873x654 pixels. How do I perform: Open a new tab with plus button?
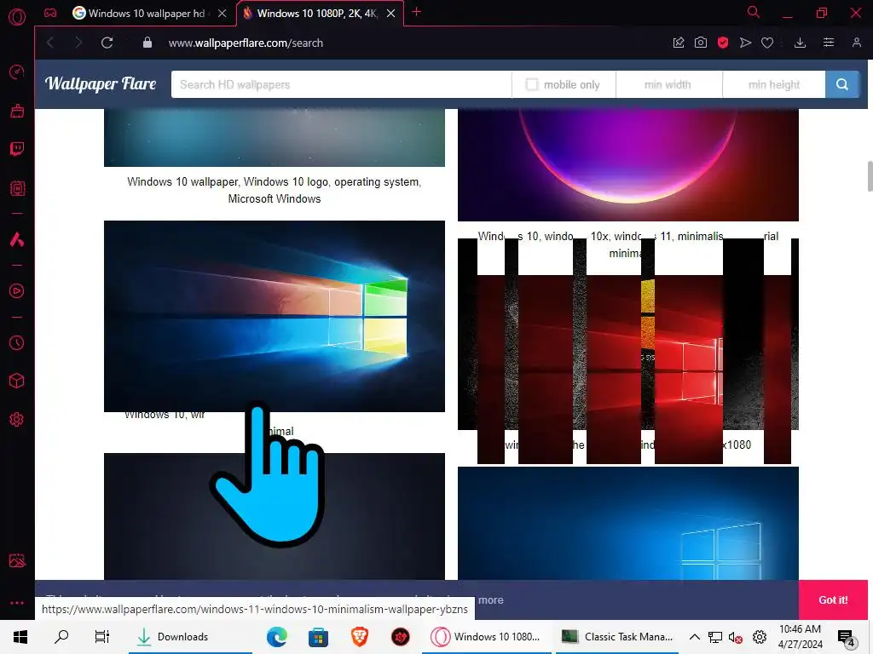(416, 12)
